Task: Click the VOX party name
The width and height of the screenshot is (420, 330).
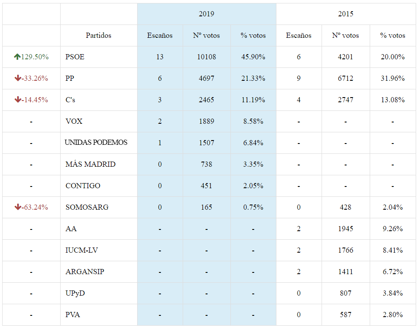Action: pos(74,121)
